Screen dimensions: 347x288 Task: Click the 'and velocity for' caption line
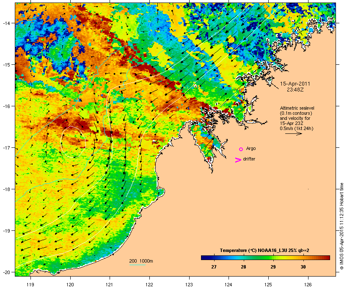pyautogui.click(x=295, y=118)
